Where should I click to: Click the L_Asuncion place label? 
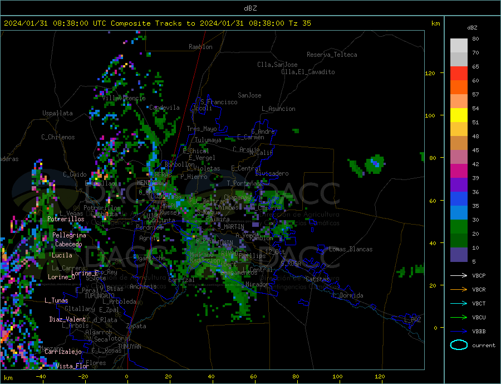click(278, 109)
